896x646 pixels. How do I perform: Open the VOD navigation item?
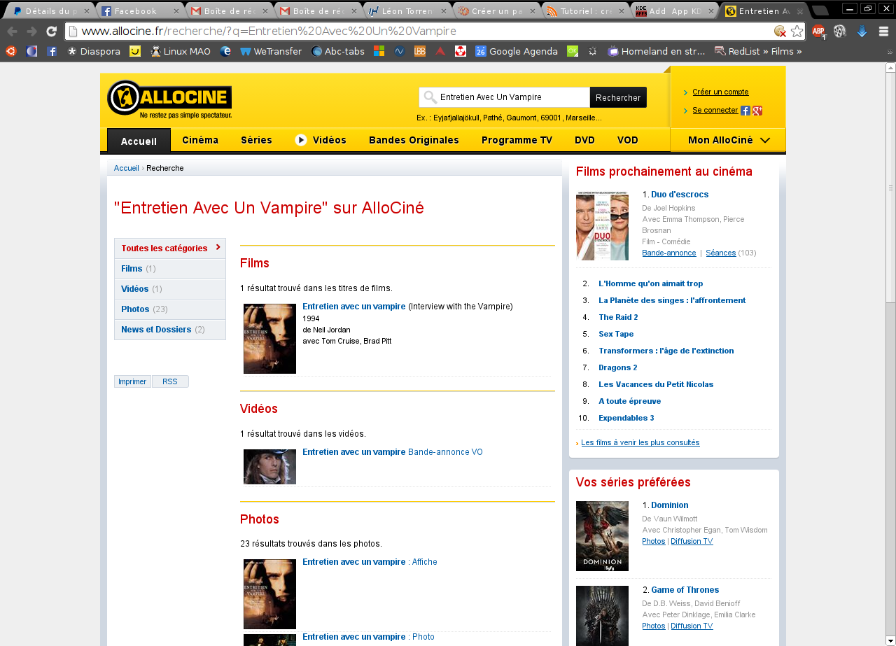coord(628,140)
